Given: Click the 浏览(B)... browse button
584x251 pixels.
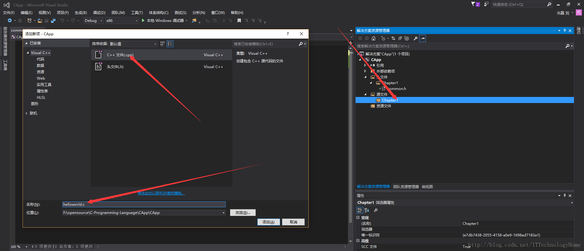Looking at the screenshot, I should coord(243,212).
